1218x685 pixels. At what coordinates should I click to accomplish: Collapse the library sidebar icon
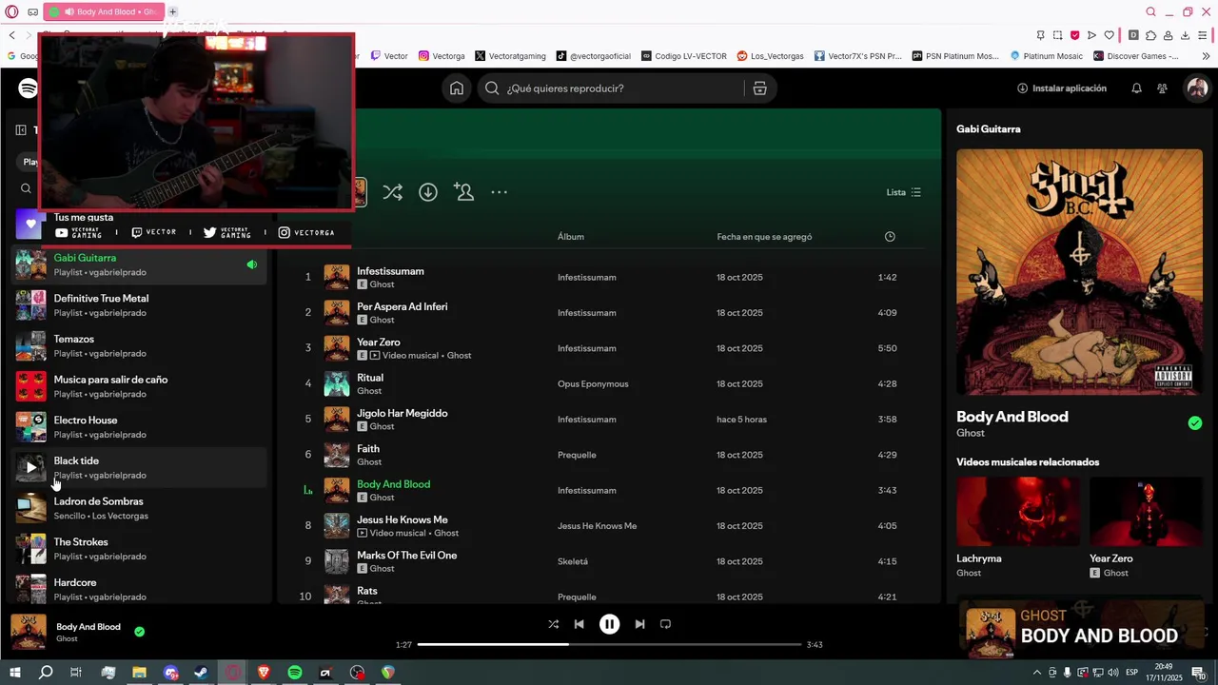coord(21,130)
